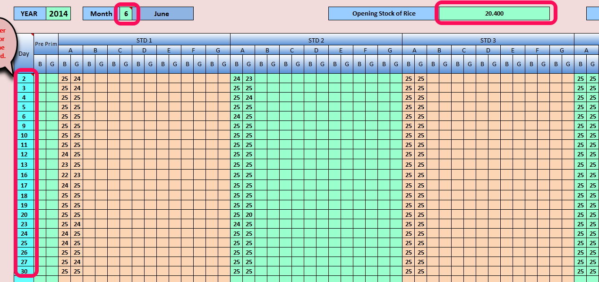Screen dimensions: 599x282
Task: Select section B header under STD 3
Action: click(439, 50)
